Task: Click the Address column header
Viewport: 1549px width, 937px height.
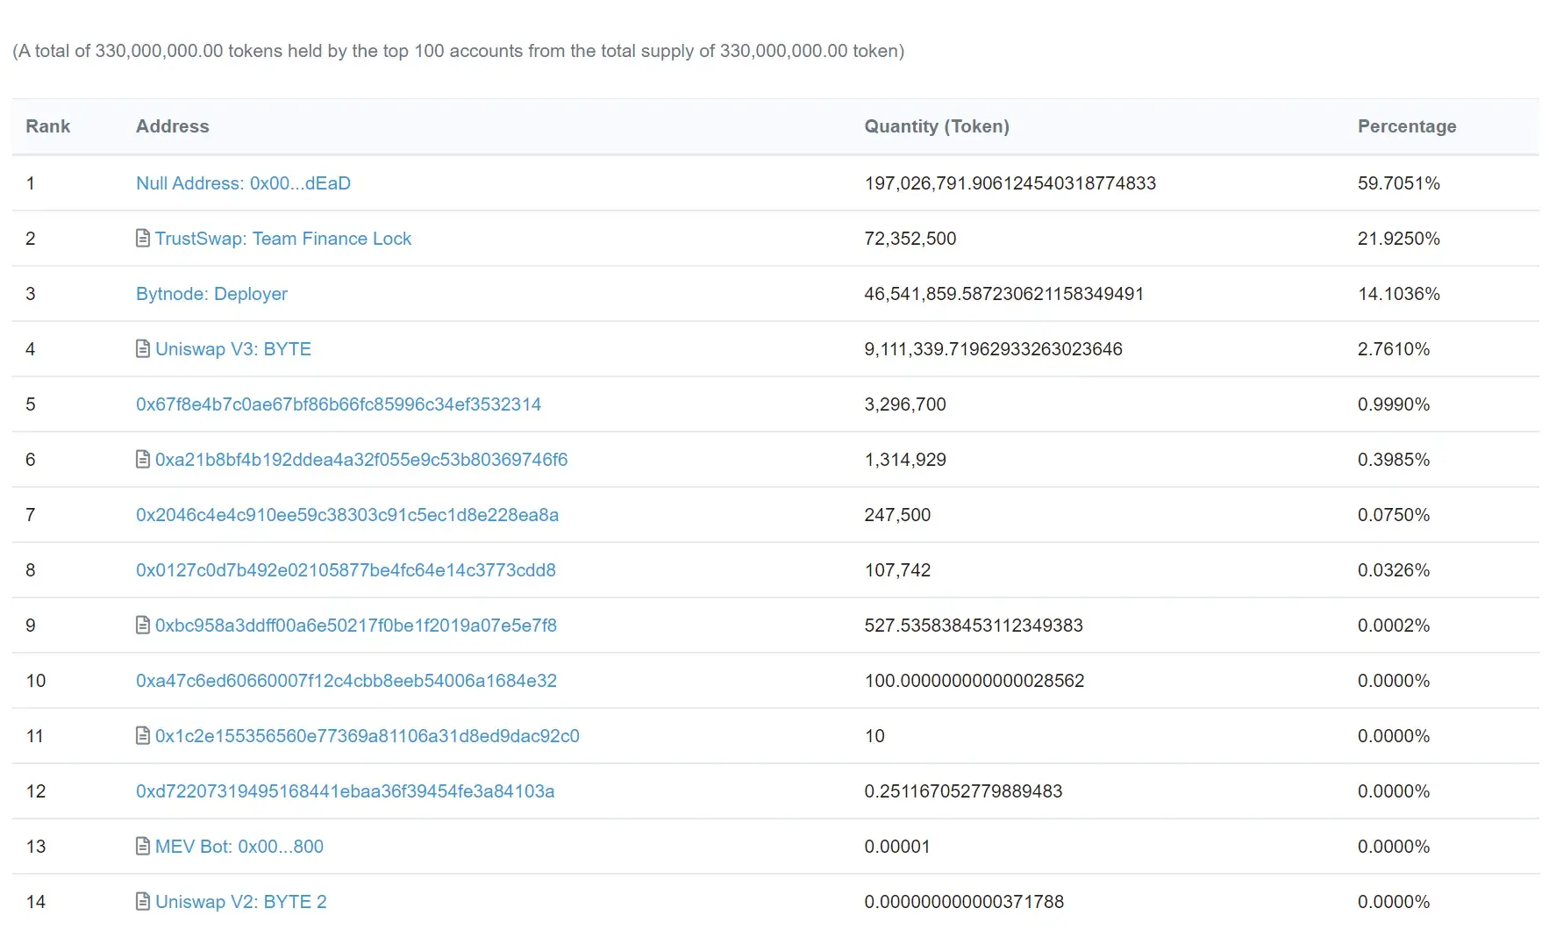Action: click(173, 126)
